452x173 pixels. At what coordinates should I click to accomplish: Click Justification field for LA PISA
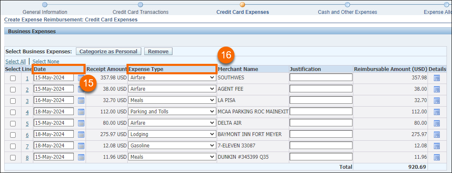click(x=321, y=100)
